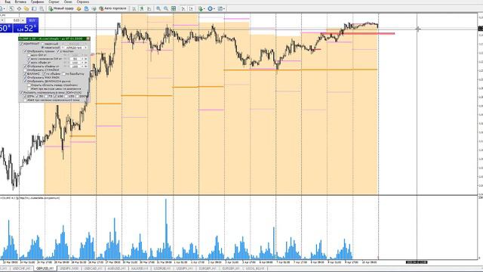
Task: Show the Terminal panel icon
Action: (x=34, y=8)
